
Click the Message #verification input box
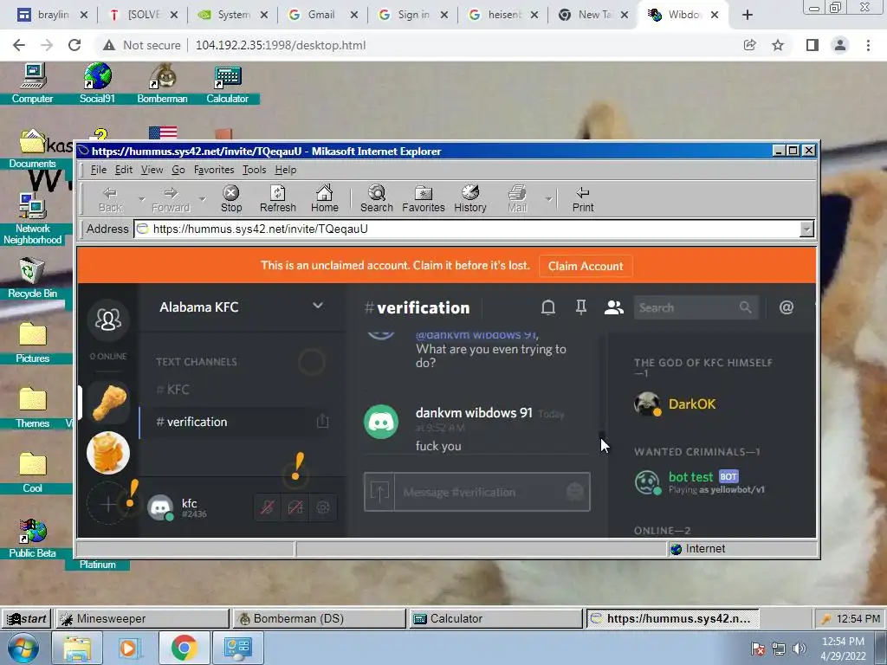tap(479, 492)
